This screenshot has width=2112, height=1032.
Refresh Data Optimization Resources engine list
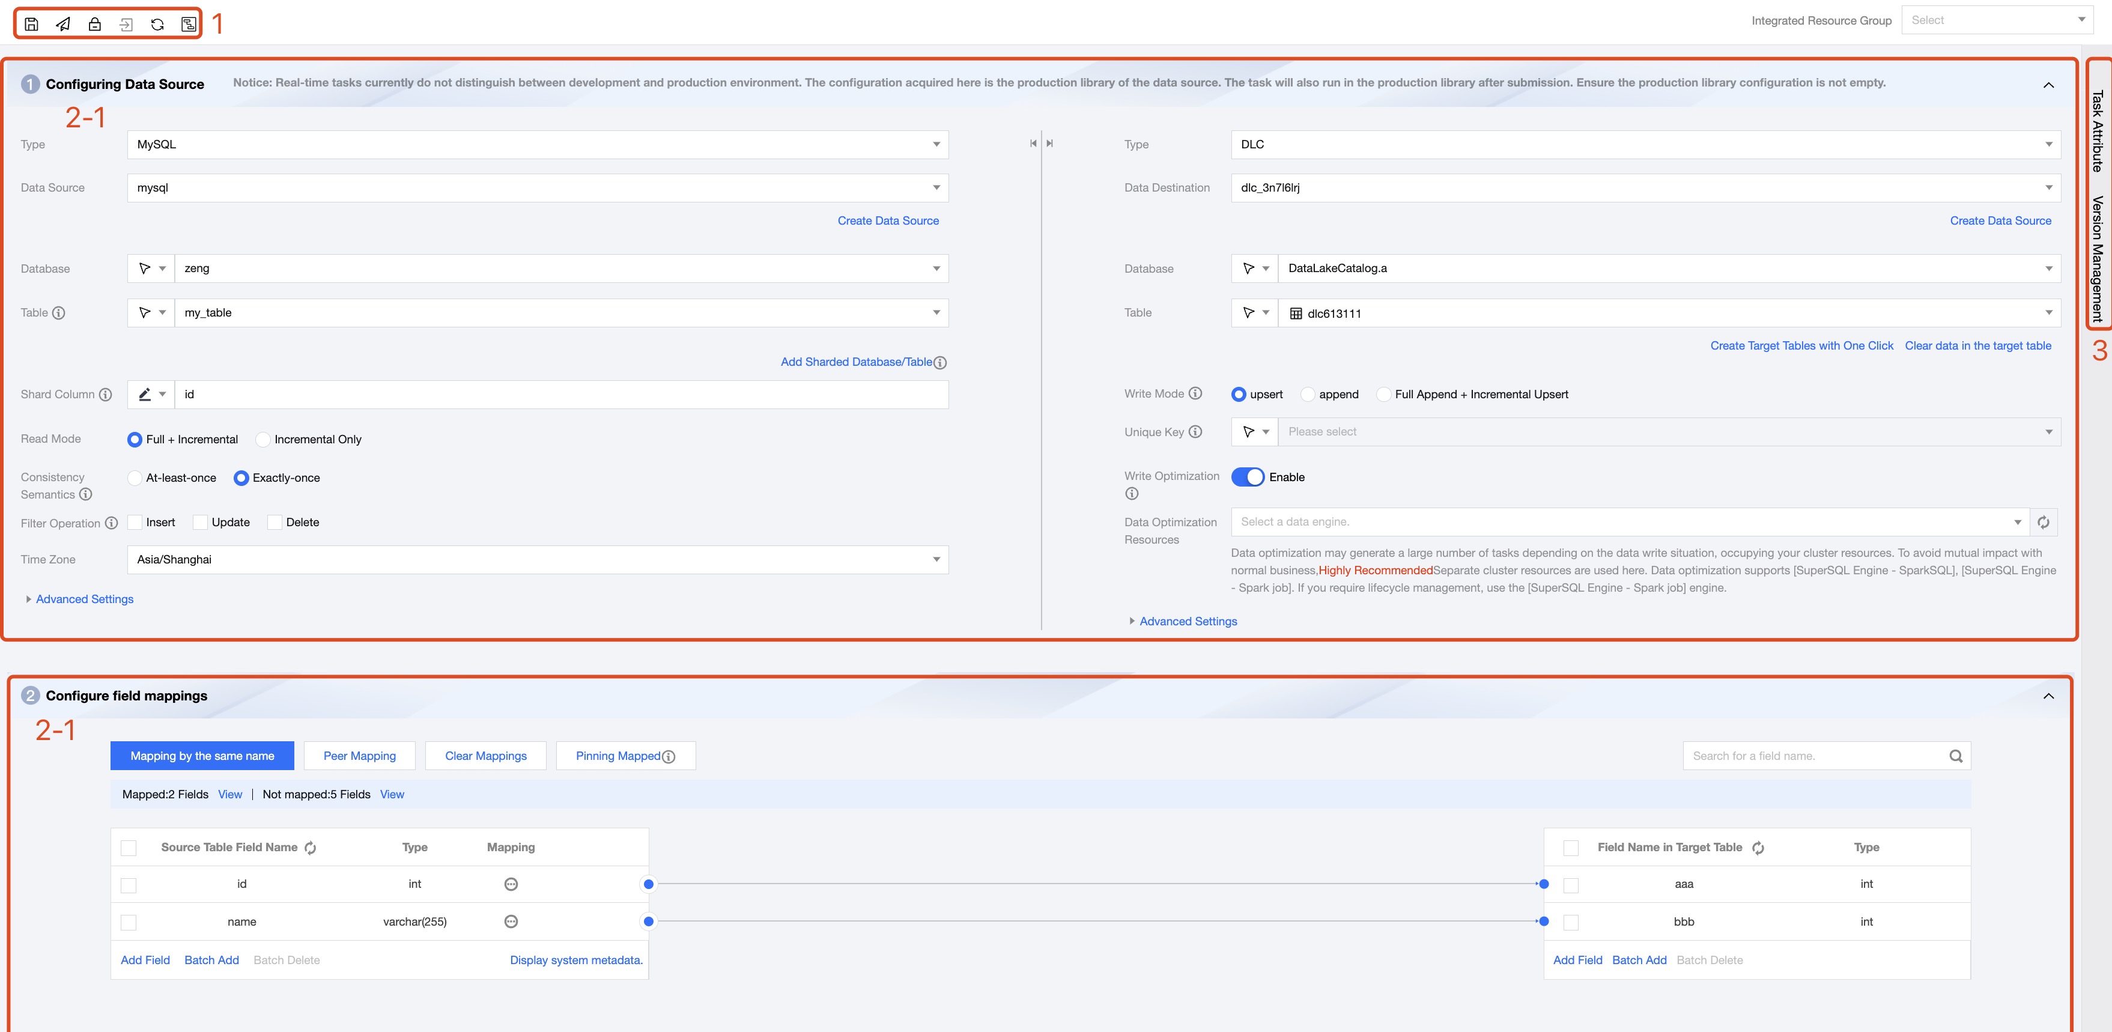click(2043, 522)
